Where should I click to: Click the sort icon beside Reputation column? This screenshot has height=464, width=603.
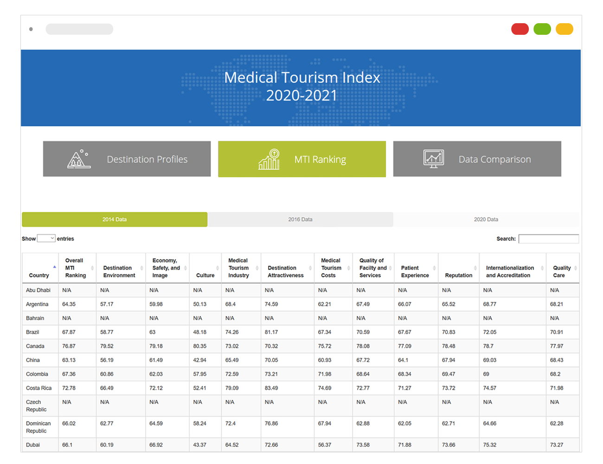pyautogui.click(x=475, y=267)
